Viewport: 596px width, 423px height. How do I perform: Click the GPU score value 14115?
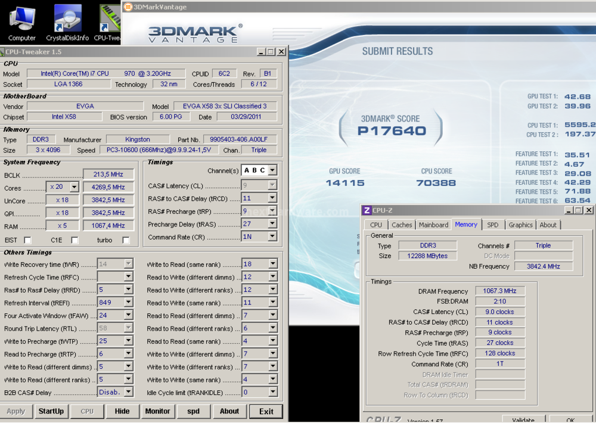[x=345, y=183]
